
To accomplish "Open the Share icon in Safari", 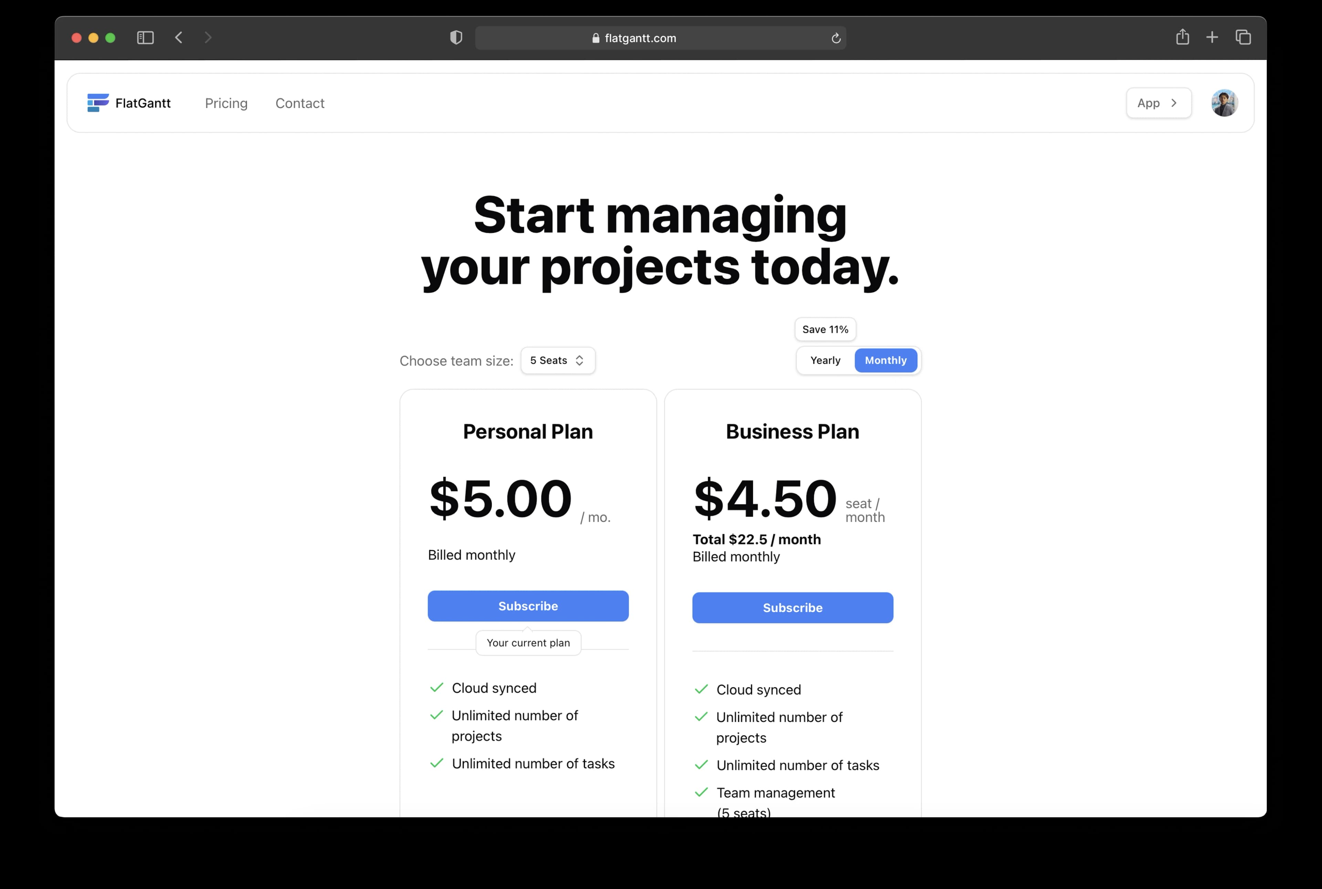I will [x=1183, y=37].
